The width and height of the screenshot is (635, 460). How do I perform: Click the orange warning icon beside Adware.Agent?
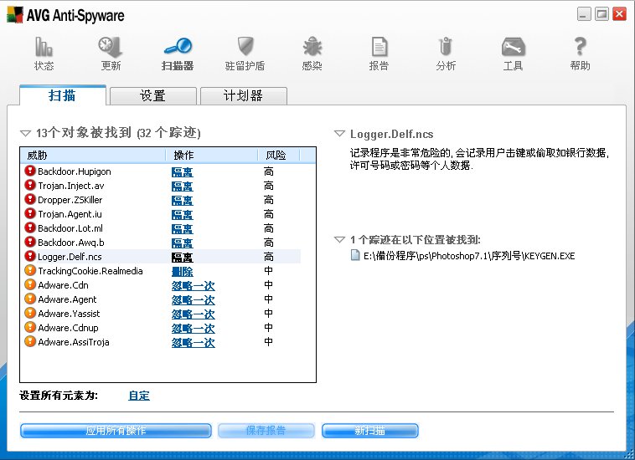click(x=30, y=299)
